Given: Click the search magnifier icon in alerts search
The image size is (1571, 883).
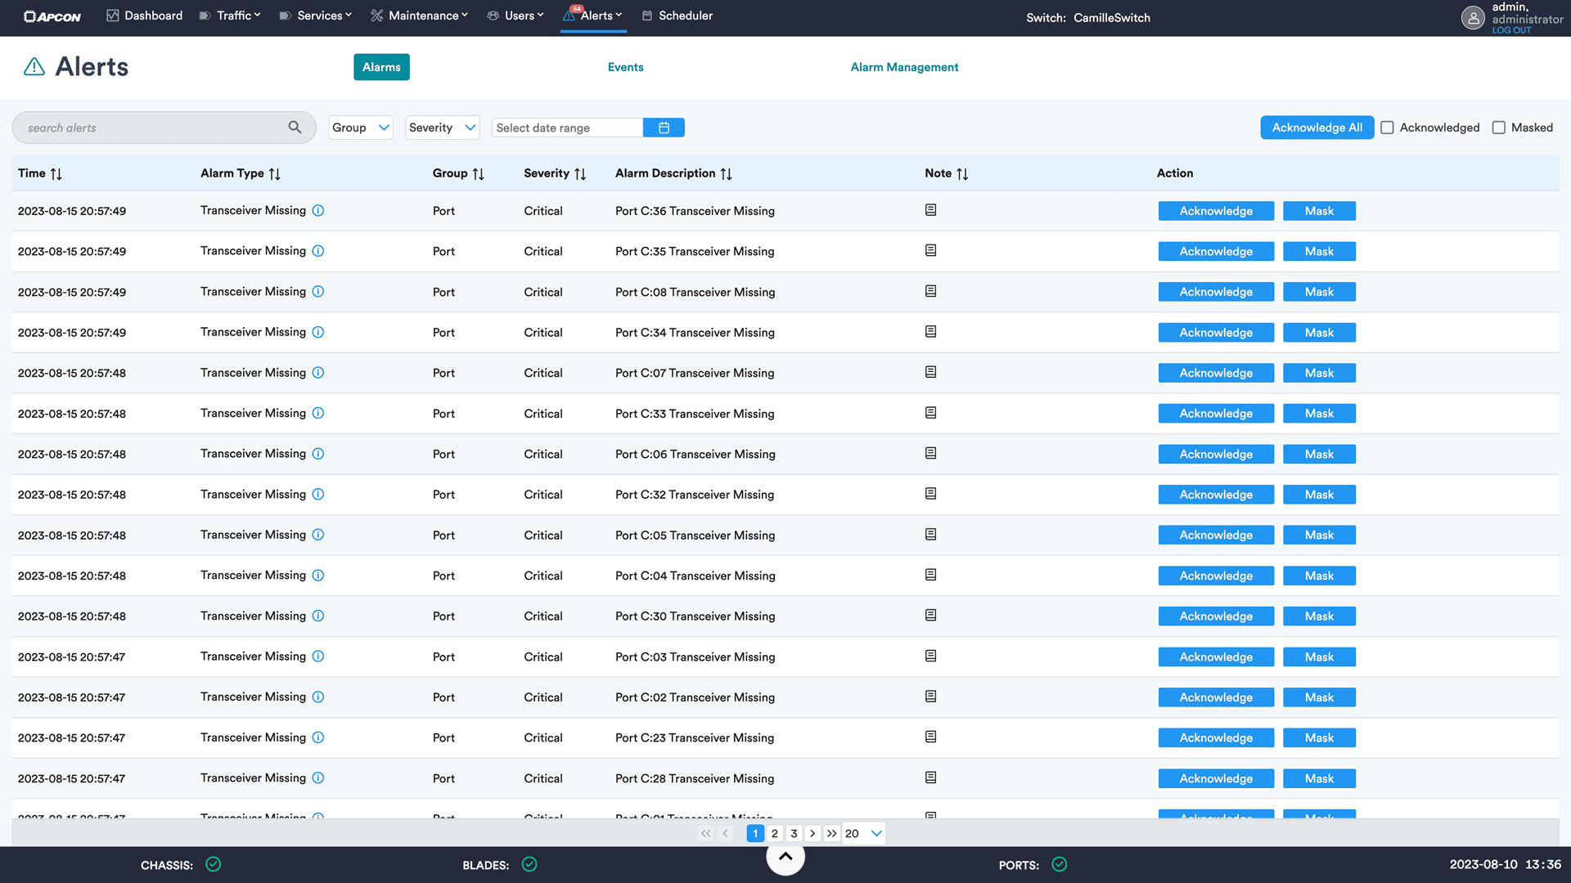Looking at the screenshot, I should (x=295, y=128).
